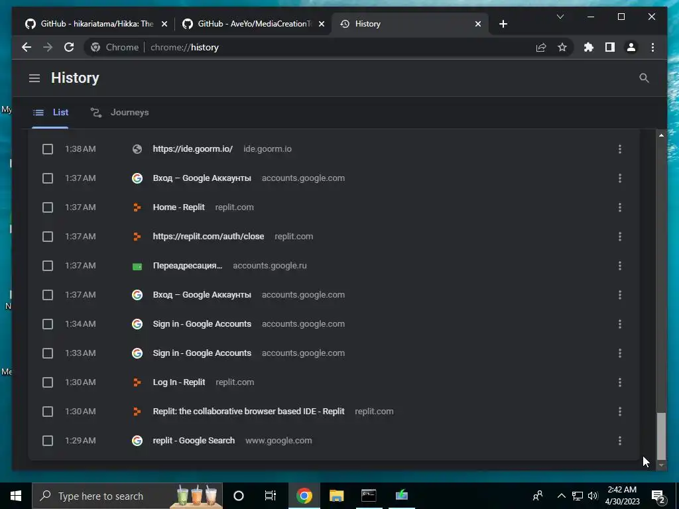Open Replit: the collaborative browser based IDE link

pyautogui.click(x=249, y=411)
